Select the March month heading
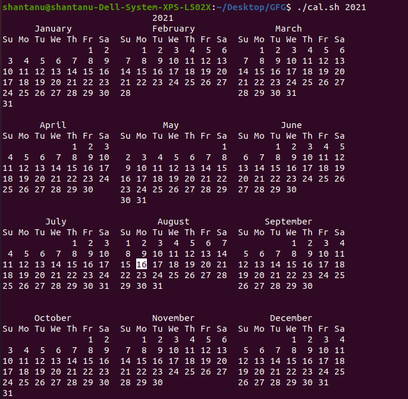The width and height of the screenshot is (408, 399). click(288, 29)
